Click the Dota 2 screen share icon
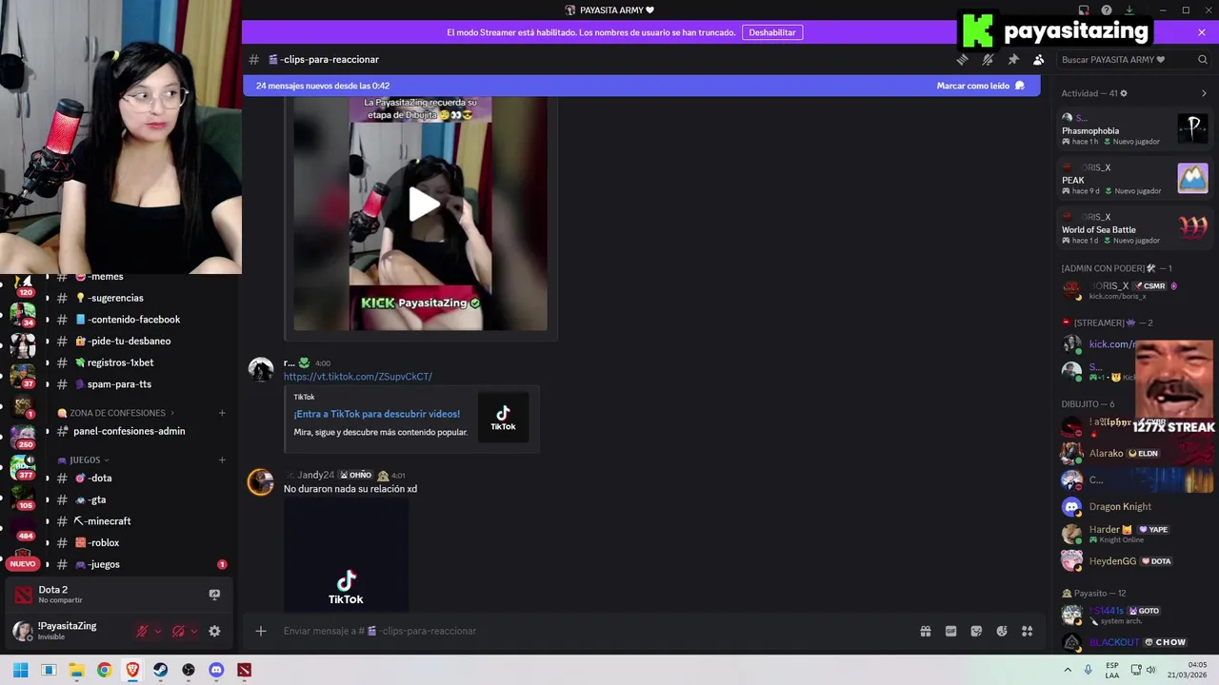 (x=214, y=595)
